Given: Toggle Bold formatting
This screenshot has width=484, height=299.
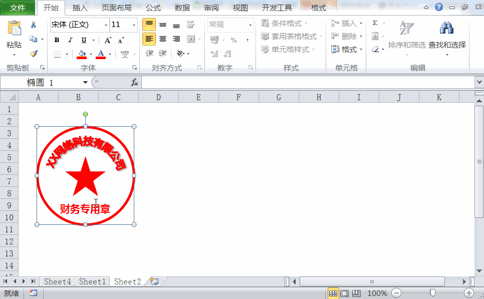Looking at the screenshot, I should [x=56, y=39].
